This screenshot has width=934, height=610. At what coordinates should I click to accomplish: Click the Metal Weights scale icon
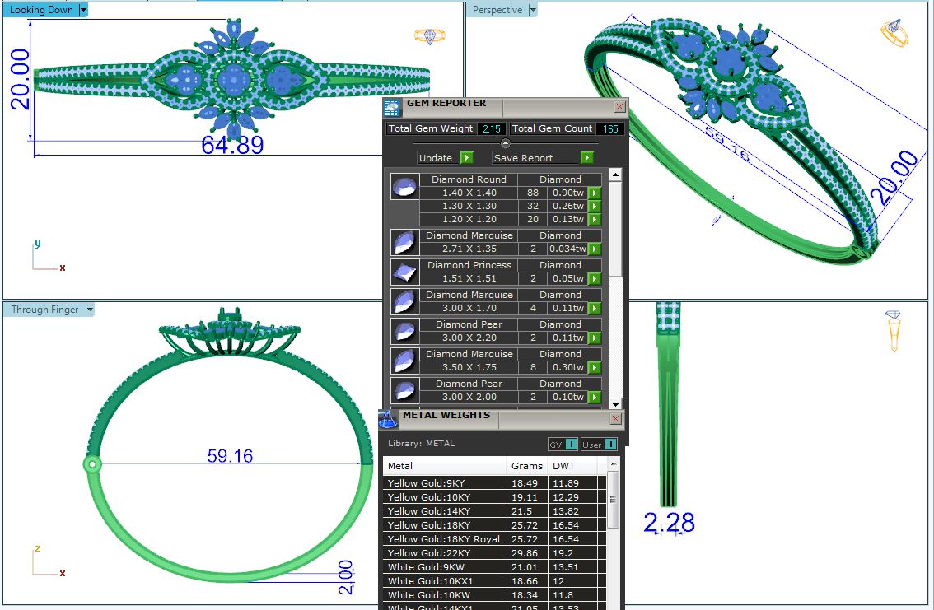coord(389,418)
